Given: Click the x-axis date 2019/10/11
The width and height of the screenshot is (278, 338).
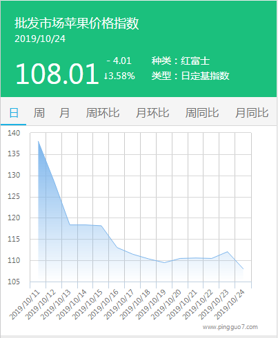Looking at the screenshot, I should [25, 305].
